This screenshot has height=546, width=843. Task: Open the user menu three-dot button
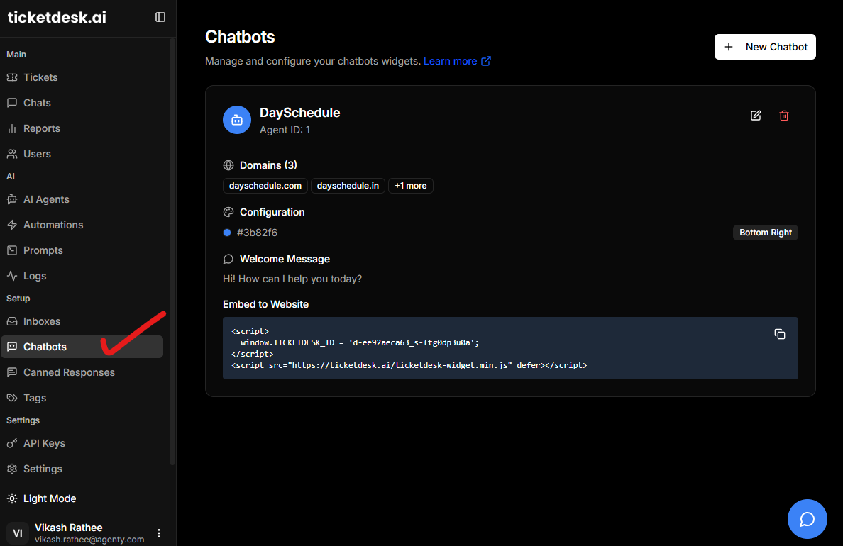[x=159, y=533]
